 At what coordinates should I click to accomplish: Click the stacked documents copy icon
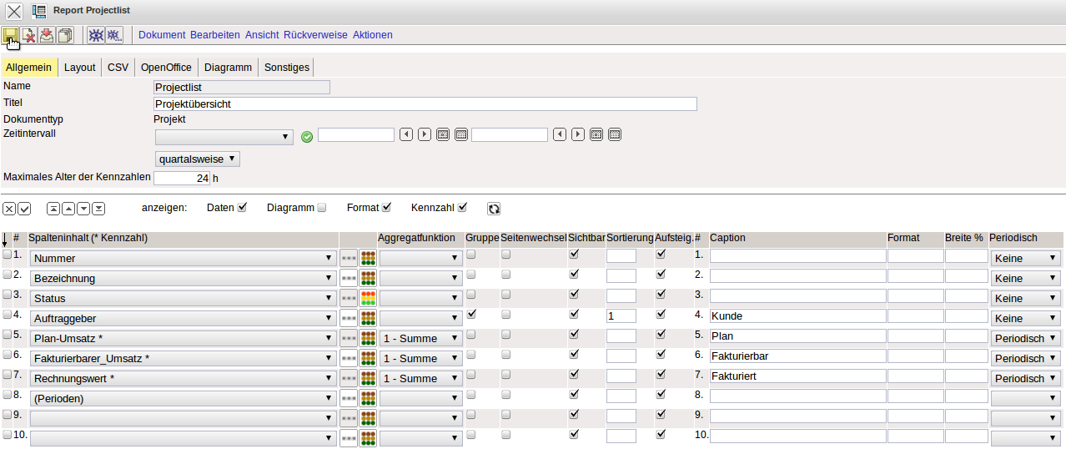65,35
